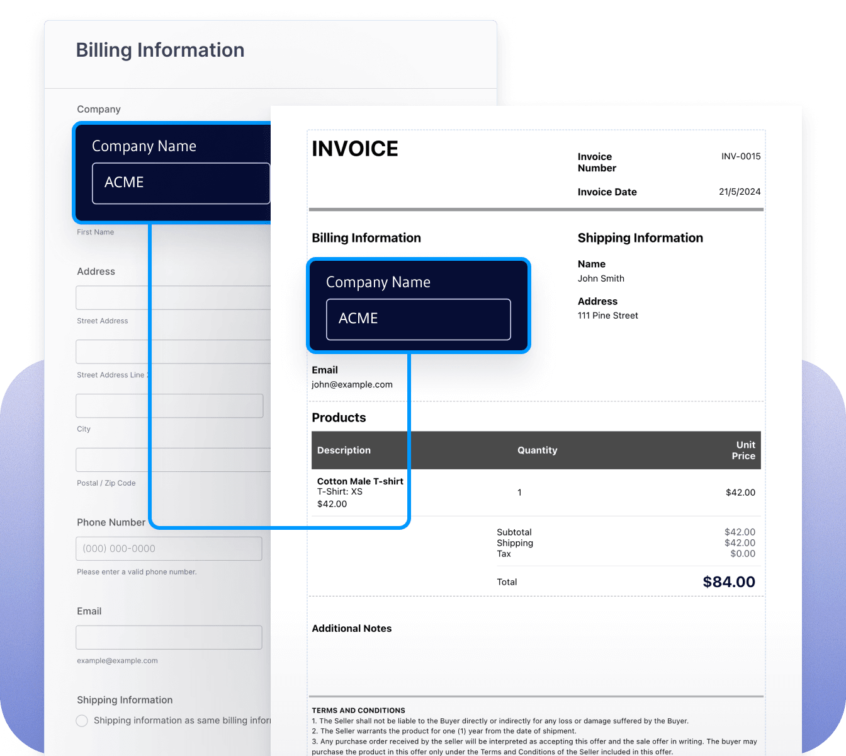Click the john@example.com email address
This screenshot has height=756, width=846.
352,384
